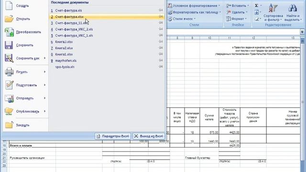Choose Создать menu entry
Image resolution: width=306 pixels, height=172 pixels.
tap(26, 6)
